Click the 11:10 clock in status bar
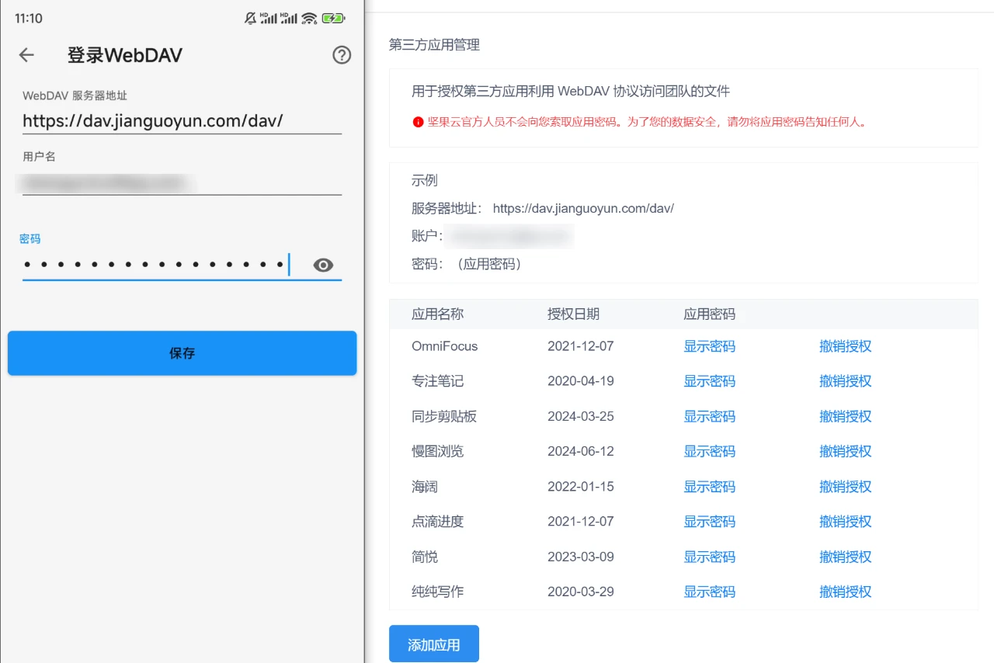This screenshot has height=663, width=994. [29, 19]
